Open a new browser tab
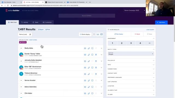The image size is (175, 98). tap(90, 2)
